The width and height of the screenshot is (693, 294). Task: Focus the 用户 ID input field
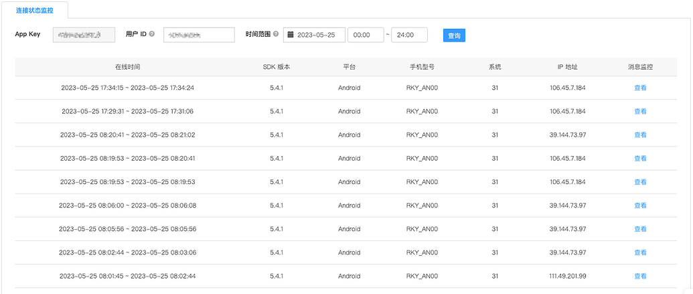click(199, 35)
